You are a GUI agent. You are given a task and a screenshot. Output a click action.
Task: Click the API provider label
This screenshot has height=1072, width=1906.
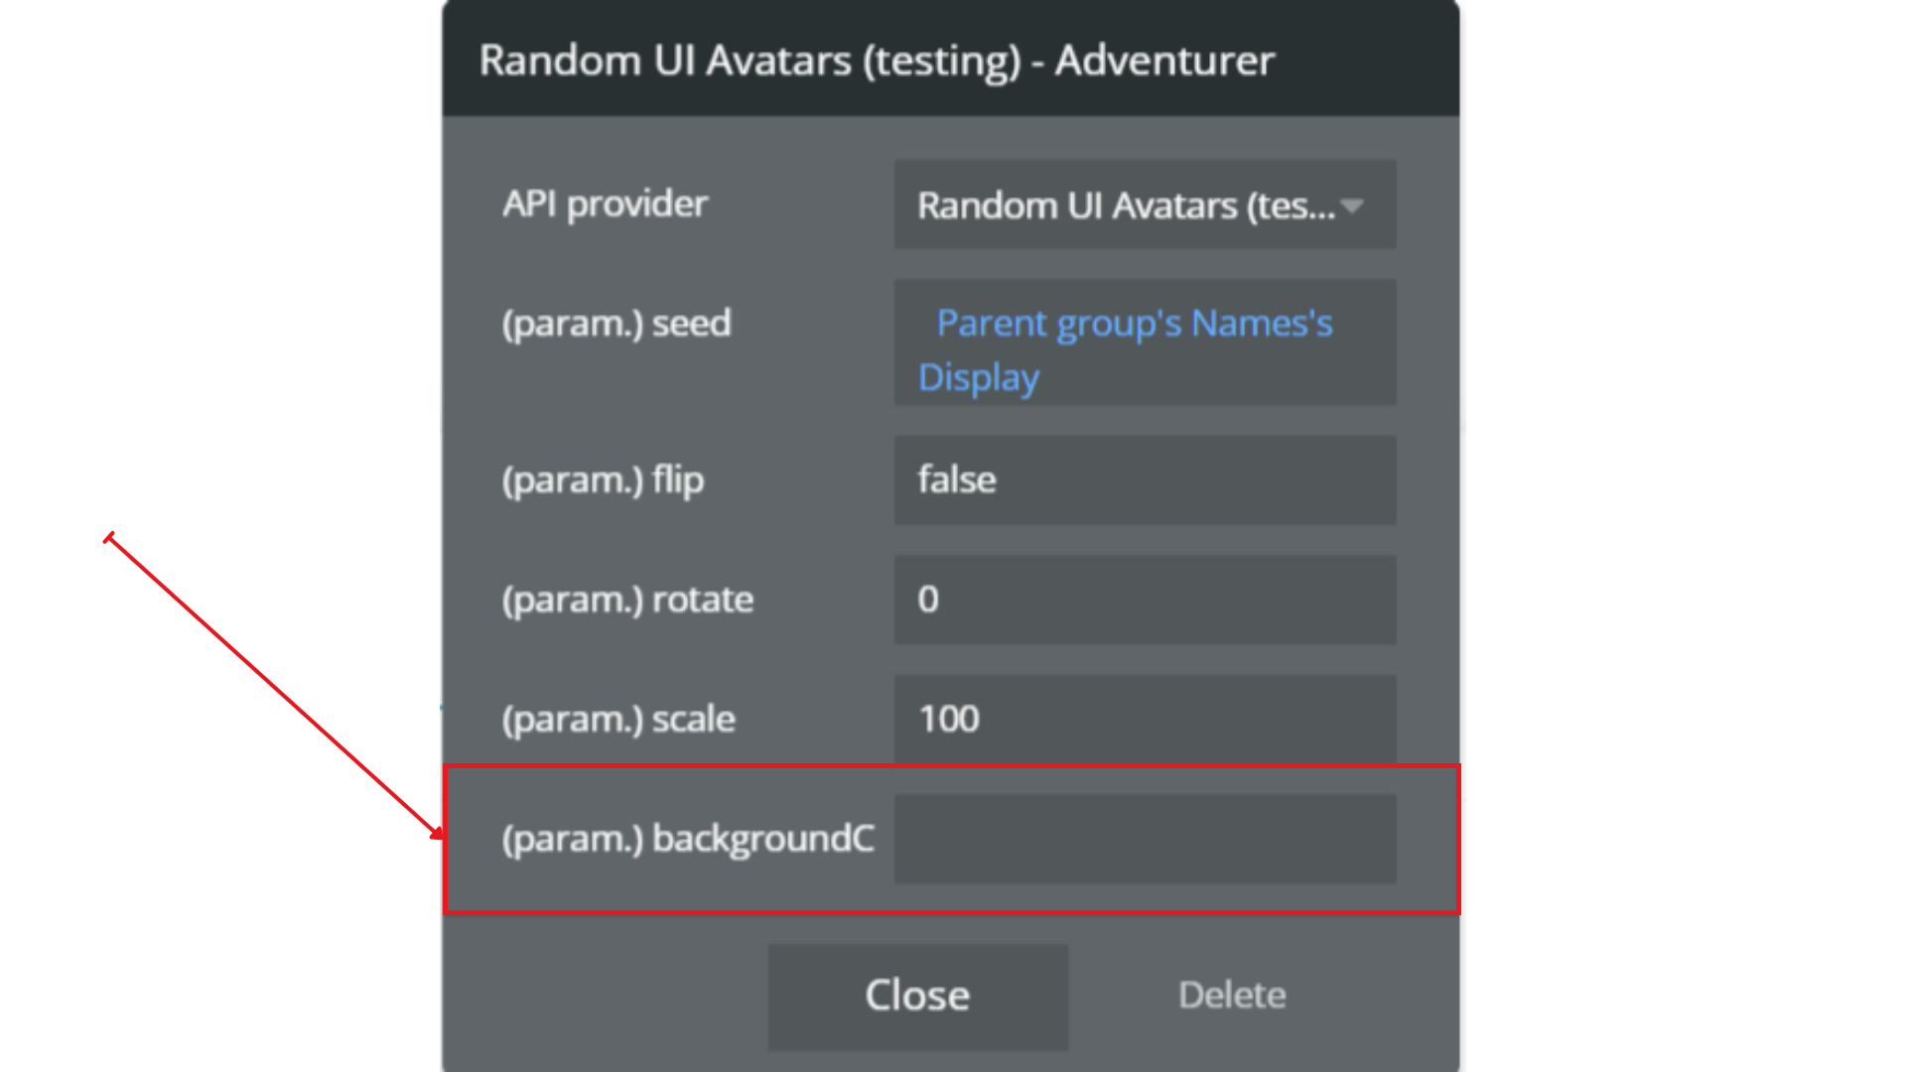[x=605, y=204]
